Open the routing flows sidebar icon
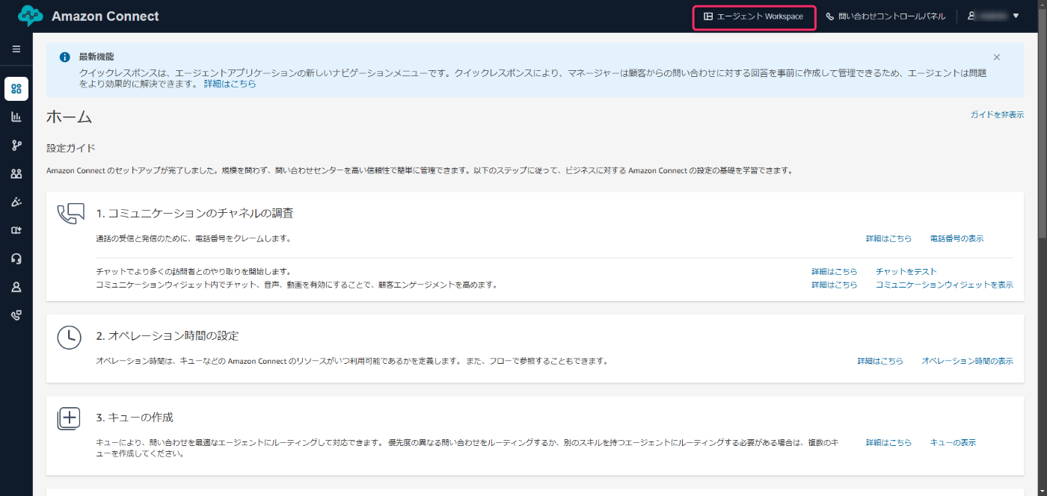Screen dimensions: 1047x496 point(16,145)
